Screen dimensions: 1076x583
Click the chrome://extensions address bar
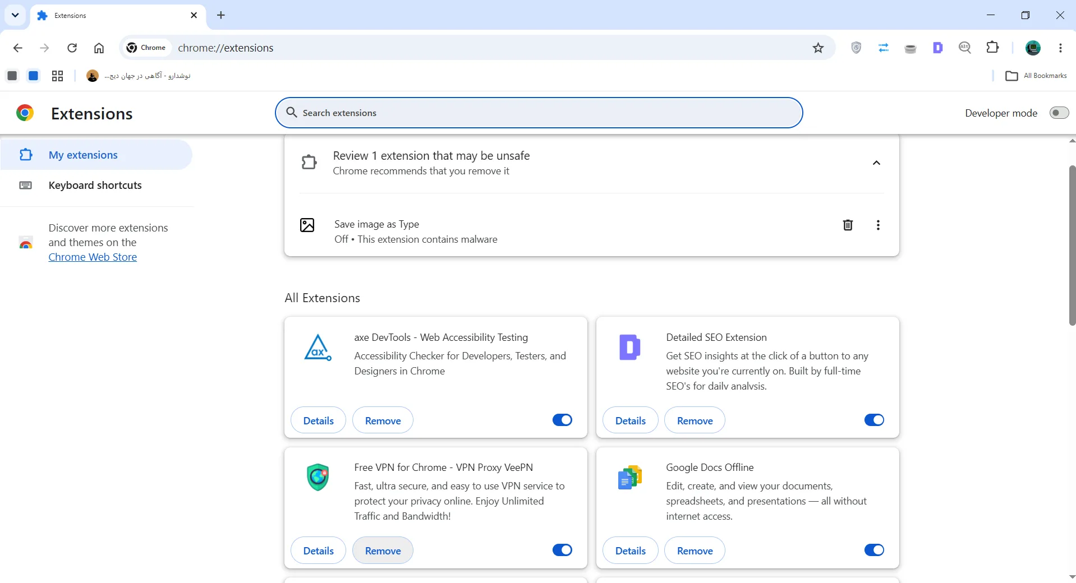477,48
